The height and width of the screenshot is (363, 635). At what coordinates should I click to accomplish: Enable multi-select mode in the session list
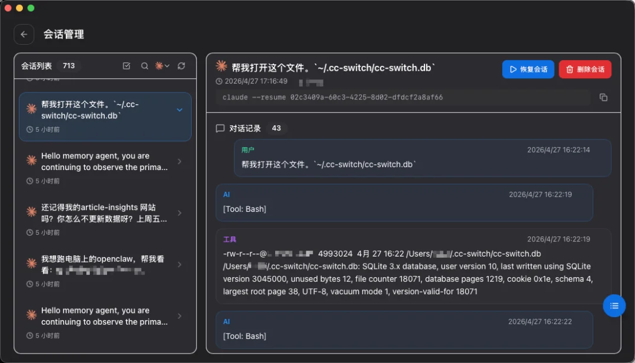coord(126,65)
